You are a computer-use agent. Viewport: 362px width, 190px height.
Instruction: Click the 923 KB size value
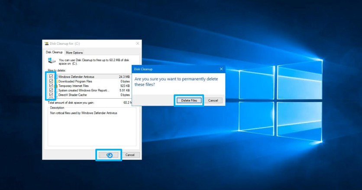pyautogui.click(x=125, y=86)
